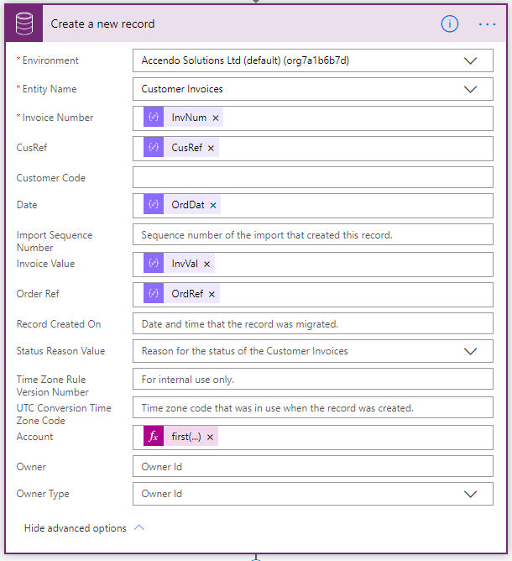Open the three-dot more options menu

[488, 24]
